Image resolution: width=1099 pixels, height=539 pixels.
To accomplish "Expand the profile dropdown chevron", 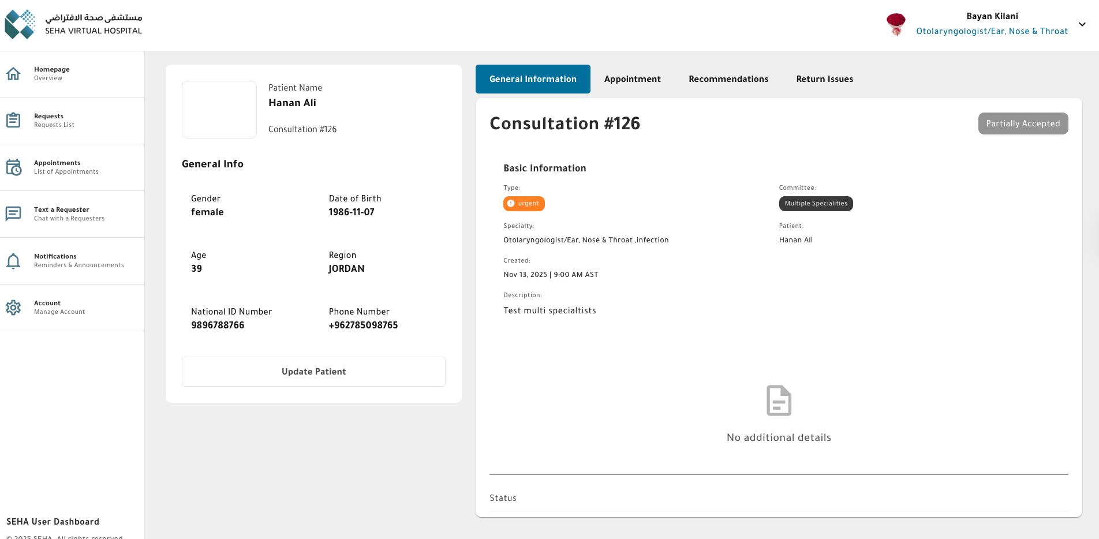I will 1082,24.
